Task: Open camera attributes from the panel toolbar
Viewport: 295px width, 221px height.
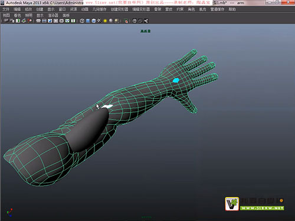Action: (12, 21)
